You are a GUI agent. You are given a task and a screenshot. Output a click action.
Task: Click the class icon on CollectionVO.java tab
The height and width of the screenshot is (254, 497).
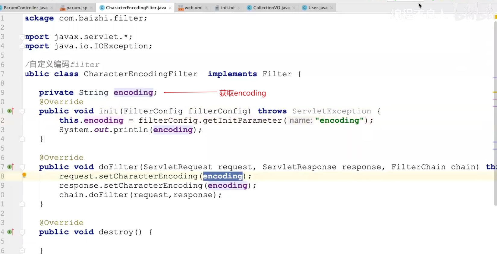(249, 8)
